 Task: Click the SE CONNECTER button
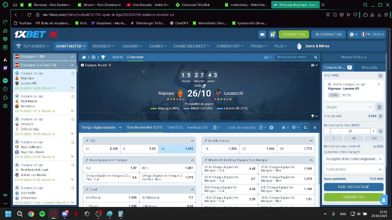328,35
